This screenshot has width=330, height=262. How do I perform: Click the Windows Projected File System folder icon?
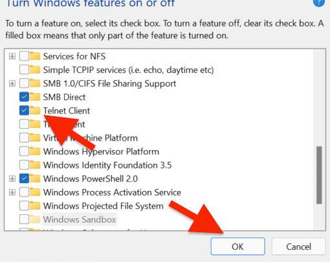(x=35, y=206)
